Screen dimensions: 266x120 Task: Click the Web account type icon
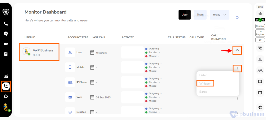(70, 97)
